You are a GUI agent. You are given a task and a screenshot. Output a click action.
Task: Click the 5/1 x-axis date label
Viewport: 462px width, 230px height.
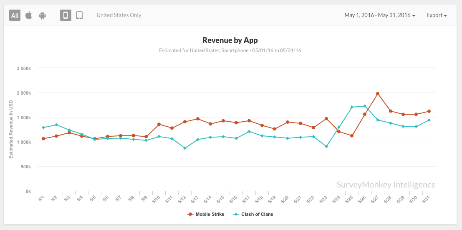click(41, 198)
